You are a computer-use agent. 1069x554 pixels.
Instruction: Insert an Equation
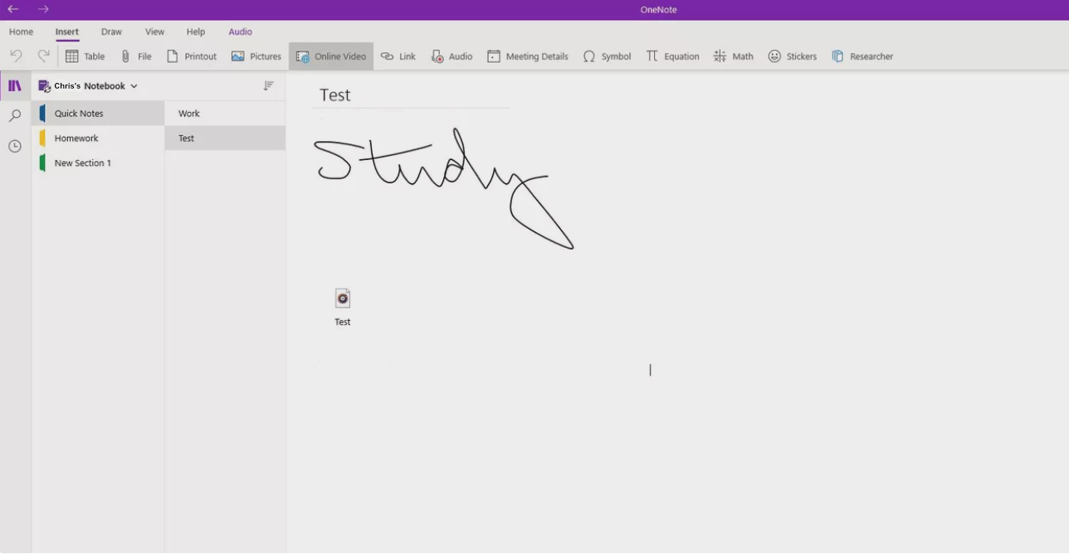(x=672, y=56)
